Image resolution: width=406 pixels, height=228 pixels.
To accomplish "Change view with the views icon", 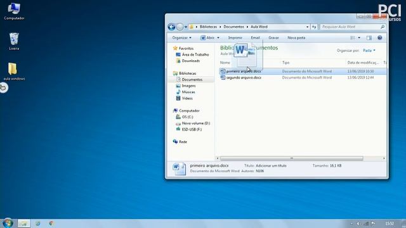I will [353, 38].
